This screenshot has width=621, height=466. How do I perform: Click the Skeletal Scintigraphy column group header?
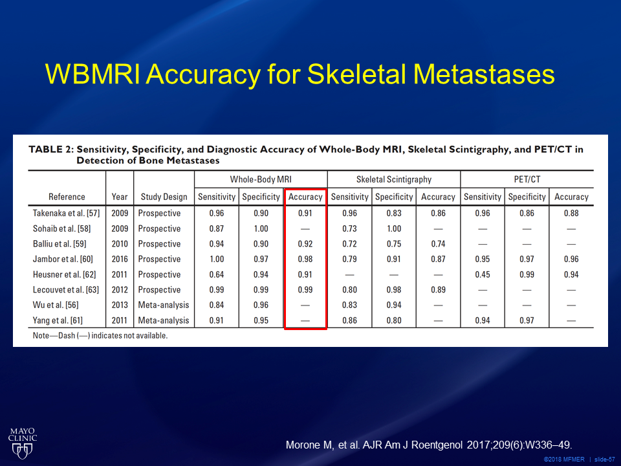[x=393, y=179]
